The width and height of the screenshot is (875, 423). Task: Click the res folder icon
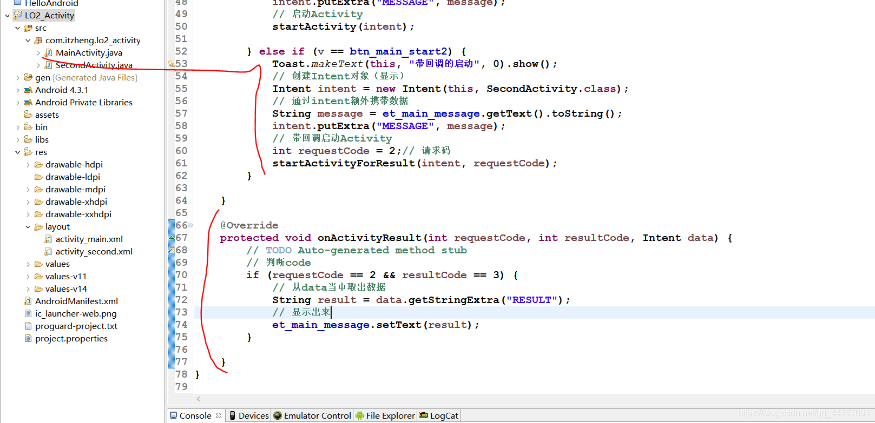coord(28,152)
